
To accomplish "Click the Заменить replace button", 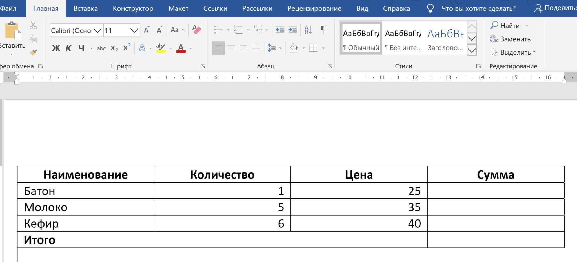I will [510, 39].
